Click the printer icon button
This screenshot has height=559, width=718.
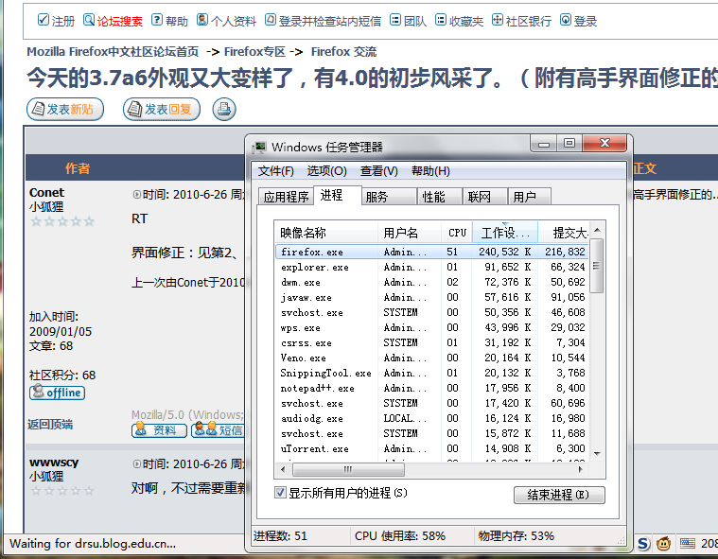coord(224,109)
